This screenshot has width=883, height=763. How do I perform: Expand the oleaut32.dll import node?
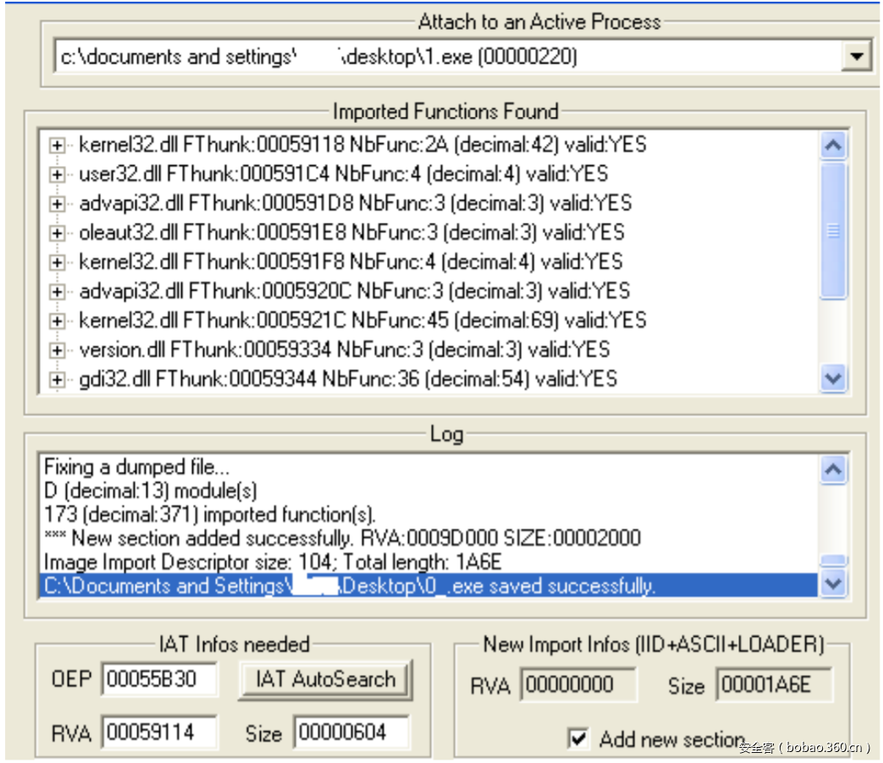(x=58, y=233)
